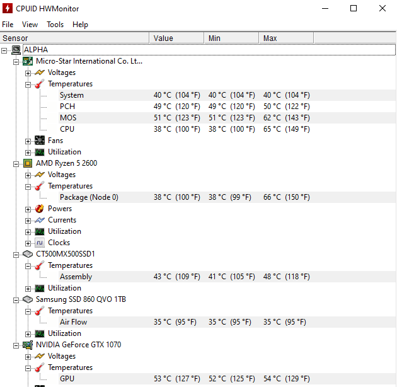Click the Max column header
Viewport: 397px width, 387px height.
pyautogui.click(x=286, y=38)
